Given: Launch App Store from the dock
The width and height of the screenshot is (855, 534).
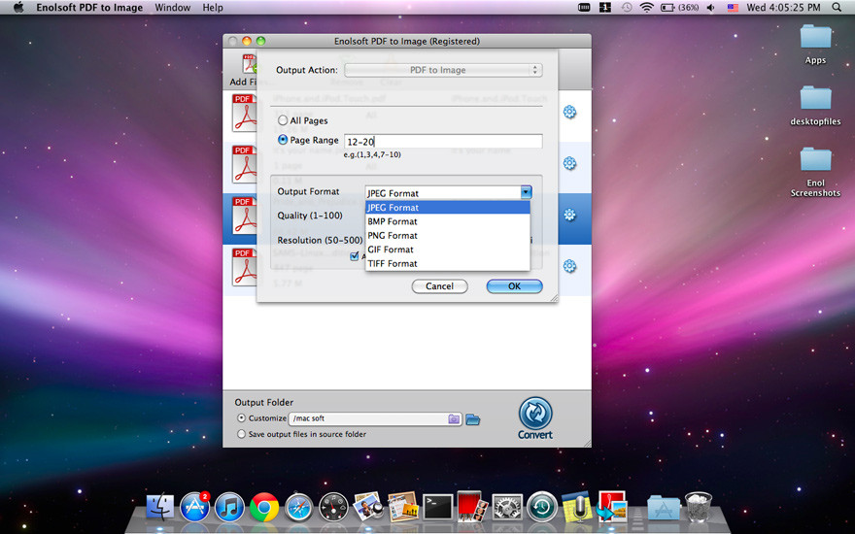Looking at the screenshot, I should pos(194,507).
